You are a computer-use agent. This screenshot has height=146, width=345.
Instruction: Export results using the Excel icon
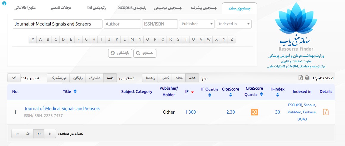pyautogui.click(x=301, y=78)
